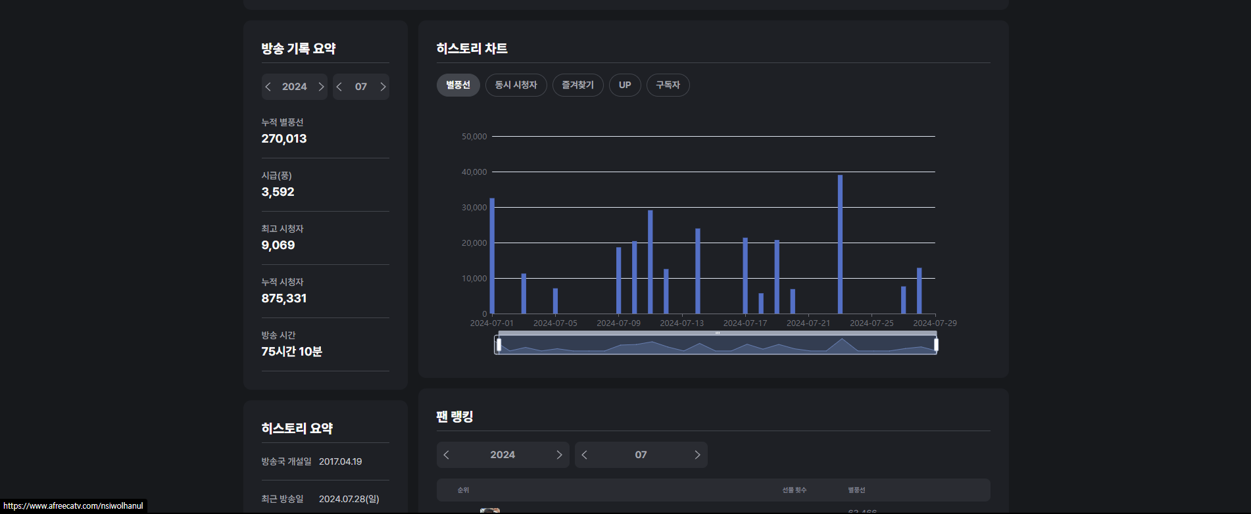Go to previous year in 방송 기록 요약
Screen dimensions: 1251x514
click(268, 87)
